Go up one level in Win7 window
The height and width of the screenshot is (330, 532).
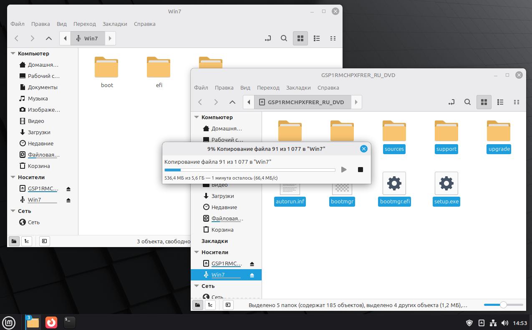[49, 38]
